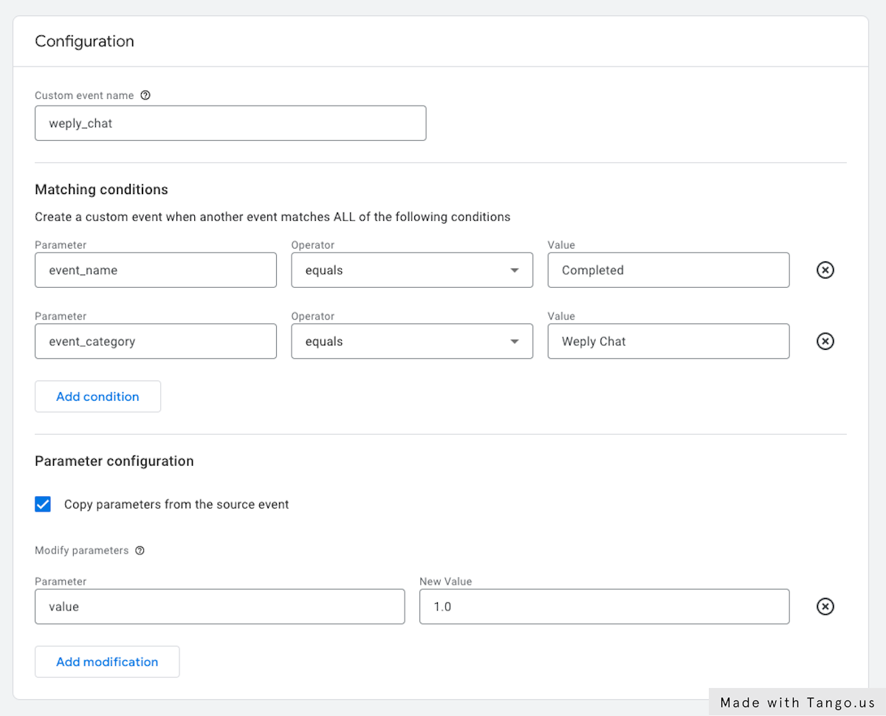Screen dimensions: 886x716
Task: Open the Custom event name help icon
Action: pyautogui.click(x=145, y=95)
